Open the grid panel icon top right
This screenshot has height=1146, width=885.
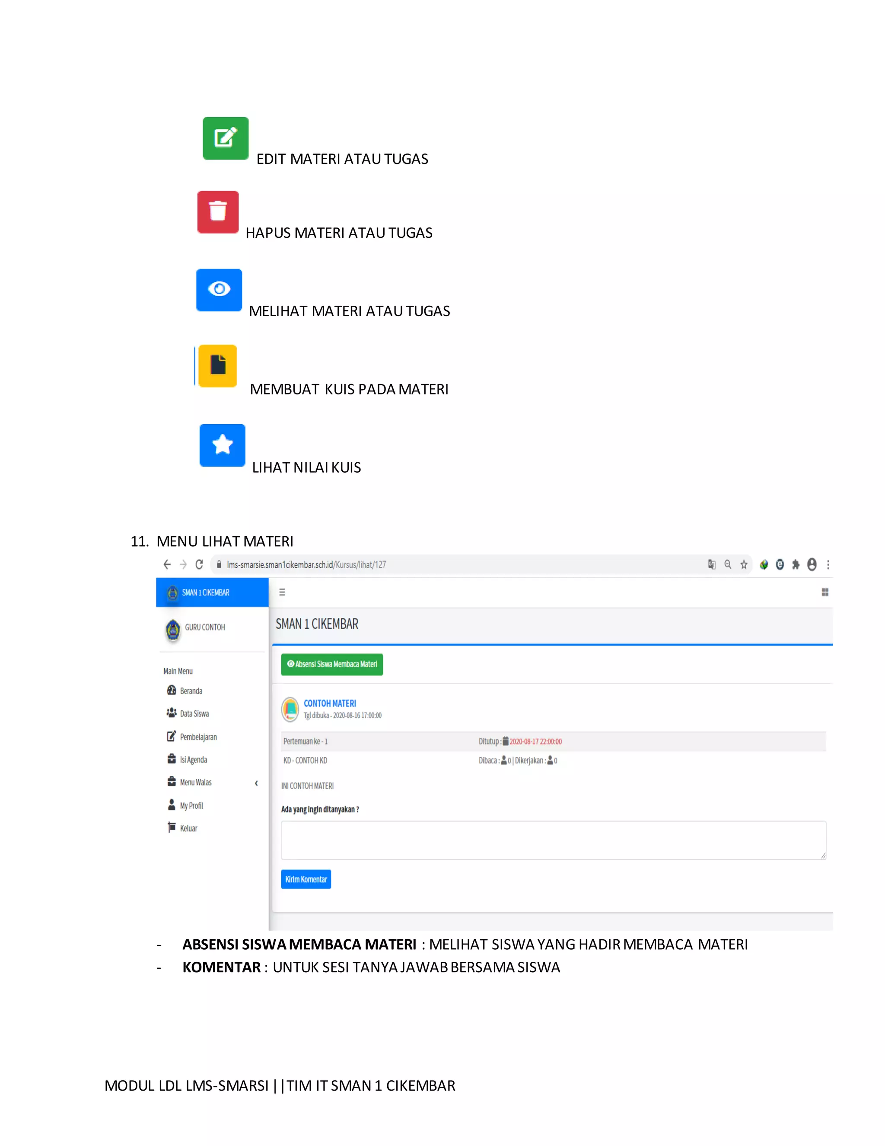(825, 592)
